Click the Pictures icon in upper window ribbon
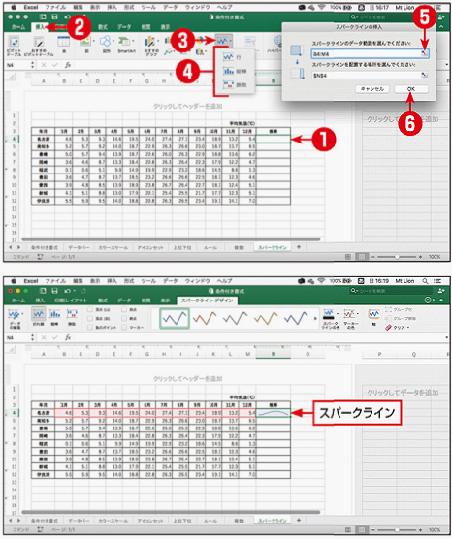Screen dimensions: 452x539 click(84, 42)
